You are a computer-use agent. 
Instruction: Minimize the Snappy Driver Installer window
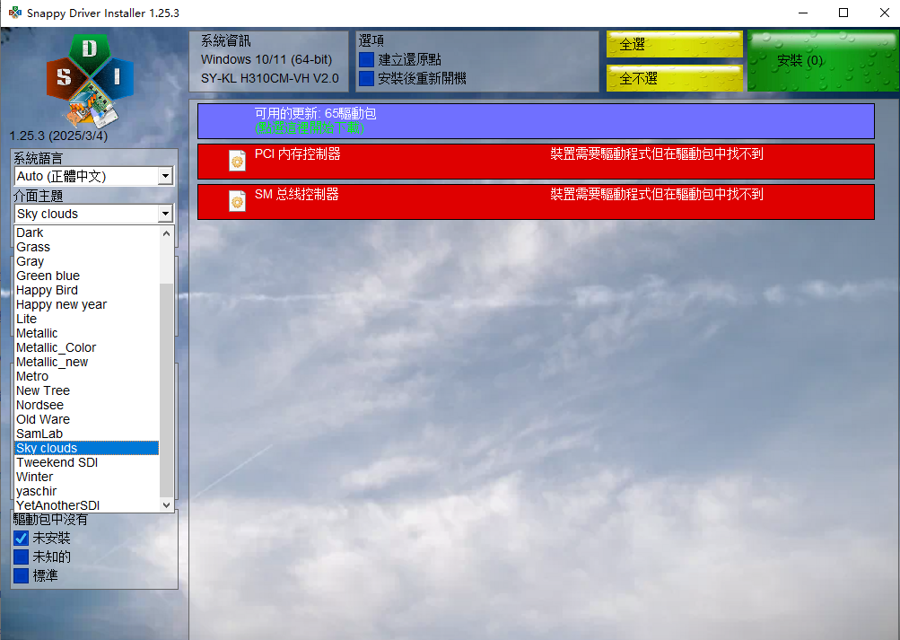pyautogui.click(x=803, y=13)
